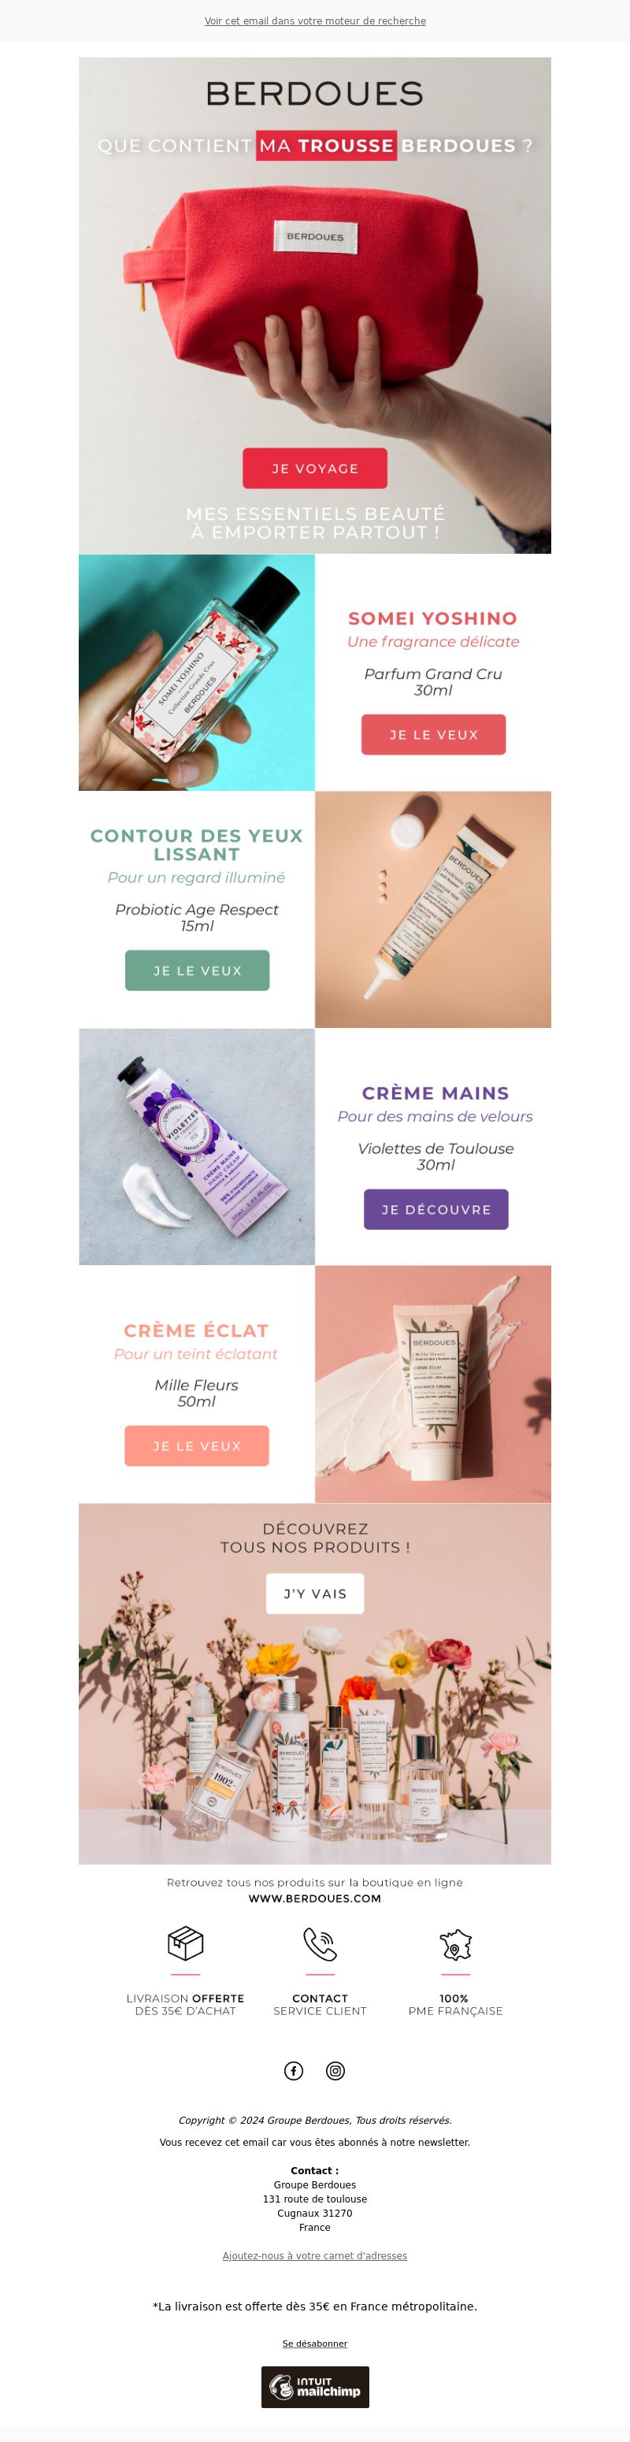
Task: Click the Somei Yoshino perfume photo
Action: click(x=196, y=672)
